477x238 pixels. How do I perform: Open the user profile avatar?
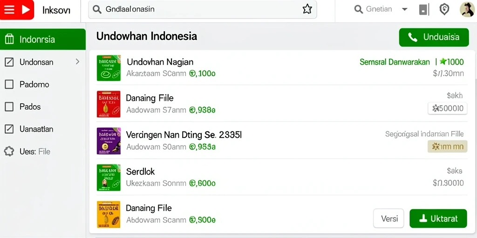(467, 9)
